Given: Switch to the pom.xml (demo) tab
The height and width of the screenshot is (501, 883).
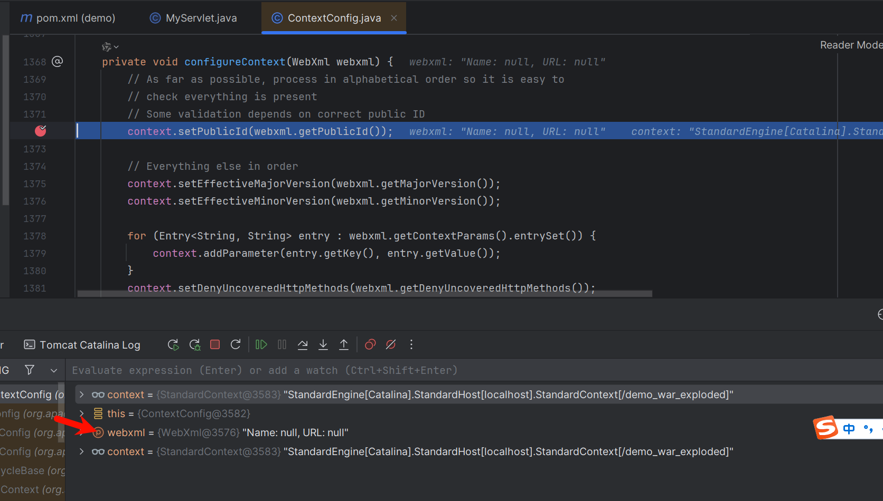Looking at the screenshot, I should tap(68, 18).
